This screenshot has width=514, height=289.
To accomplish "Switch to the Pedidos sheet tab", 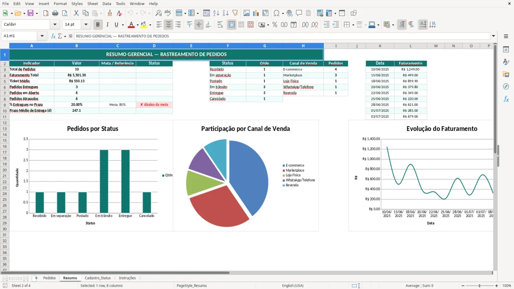I will point(49,278).
